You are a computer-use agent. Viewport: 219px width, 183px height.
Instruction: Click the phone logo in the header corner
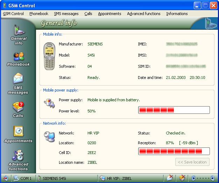[211, 23]
